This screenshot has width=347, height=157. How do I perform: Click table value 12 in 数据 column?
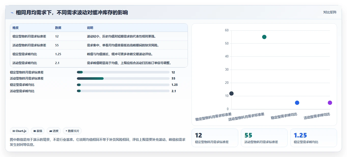tap(57, 36)
